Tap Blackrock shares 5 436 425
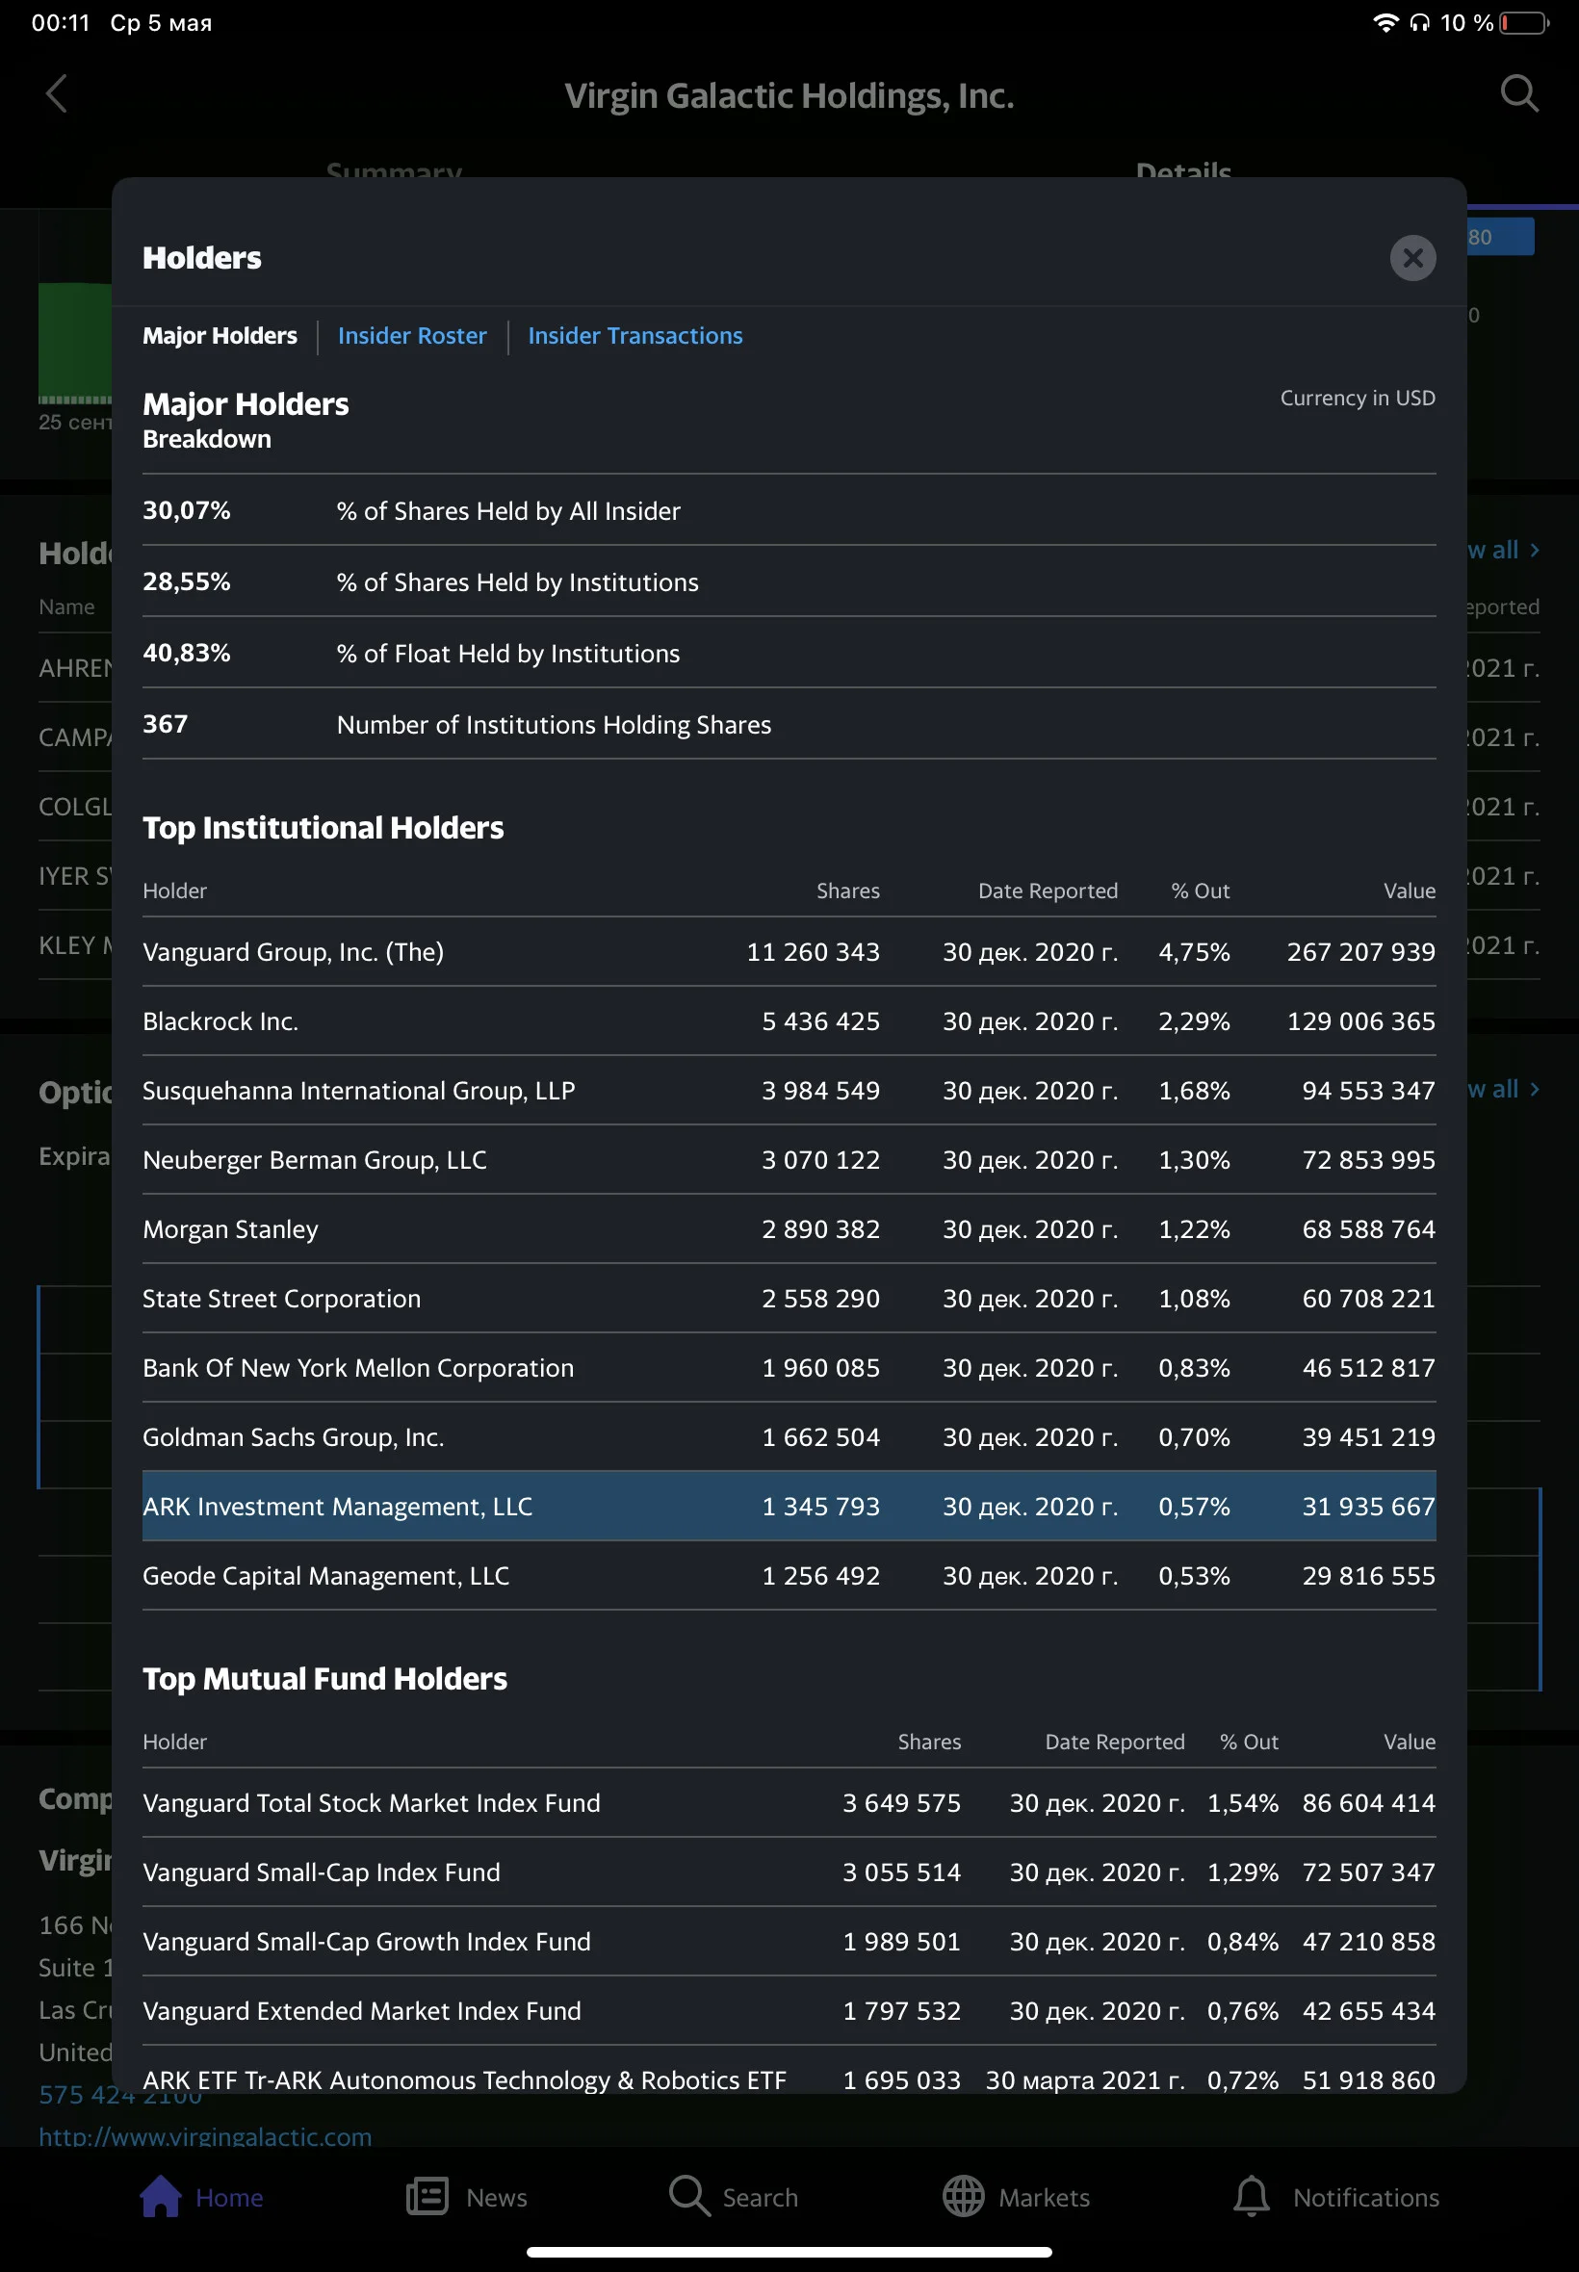 pyautogui.click(x=820, y=1020)
